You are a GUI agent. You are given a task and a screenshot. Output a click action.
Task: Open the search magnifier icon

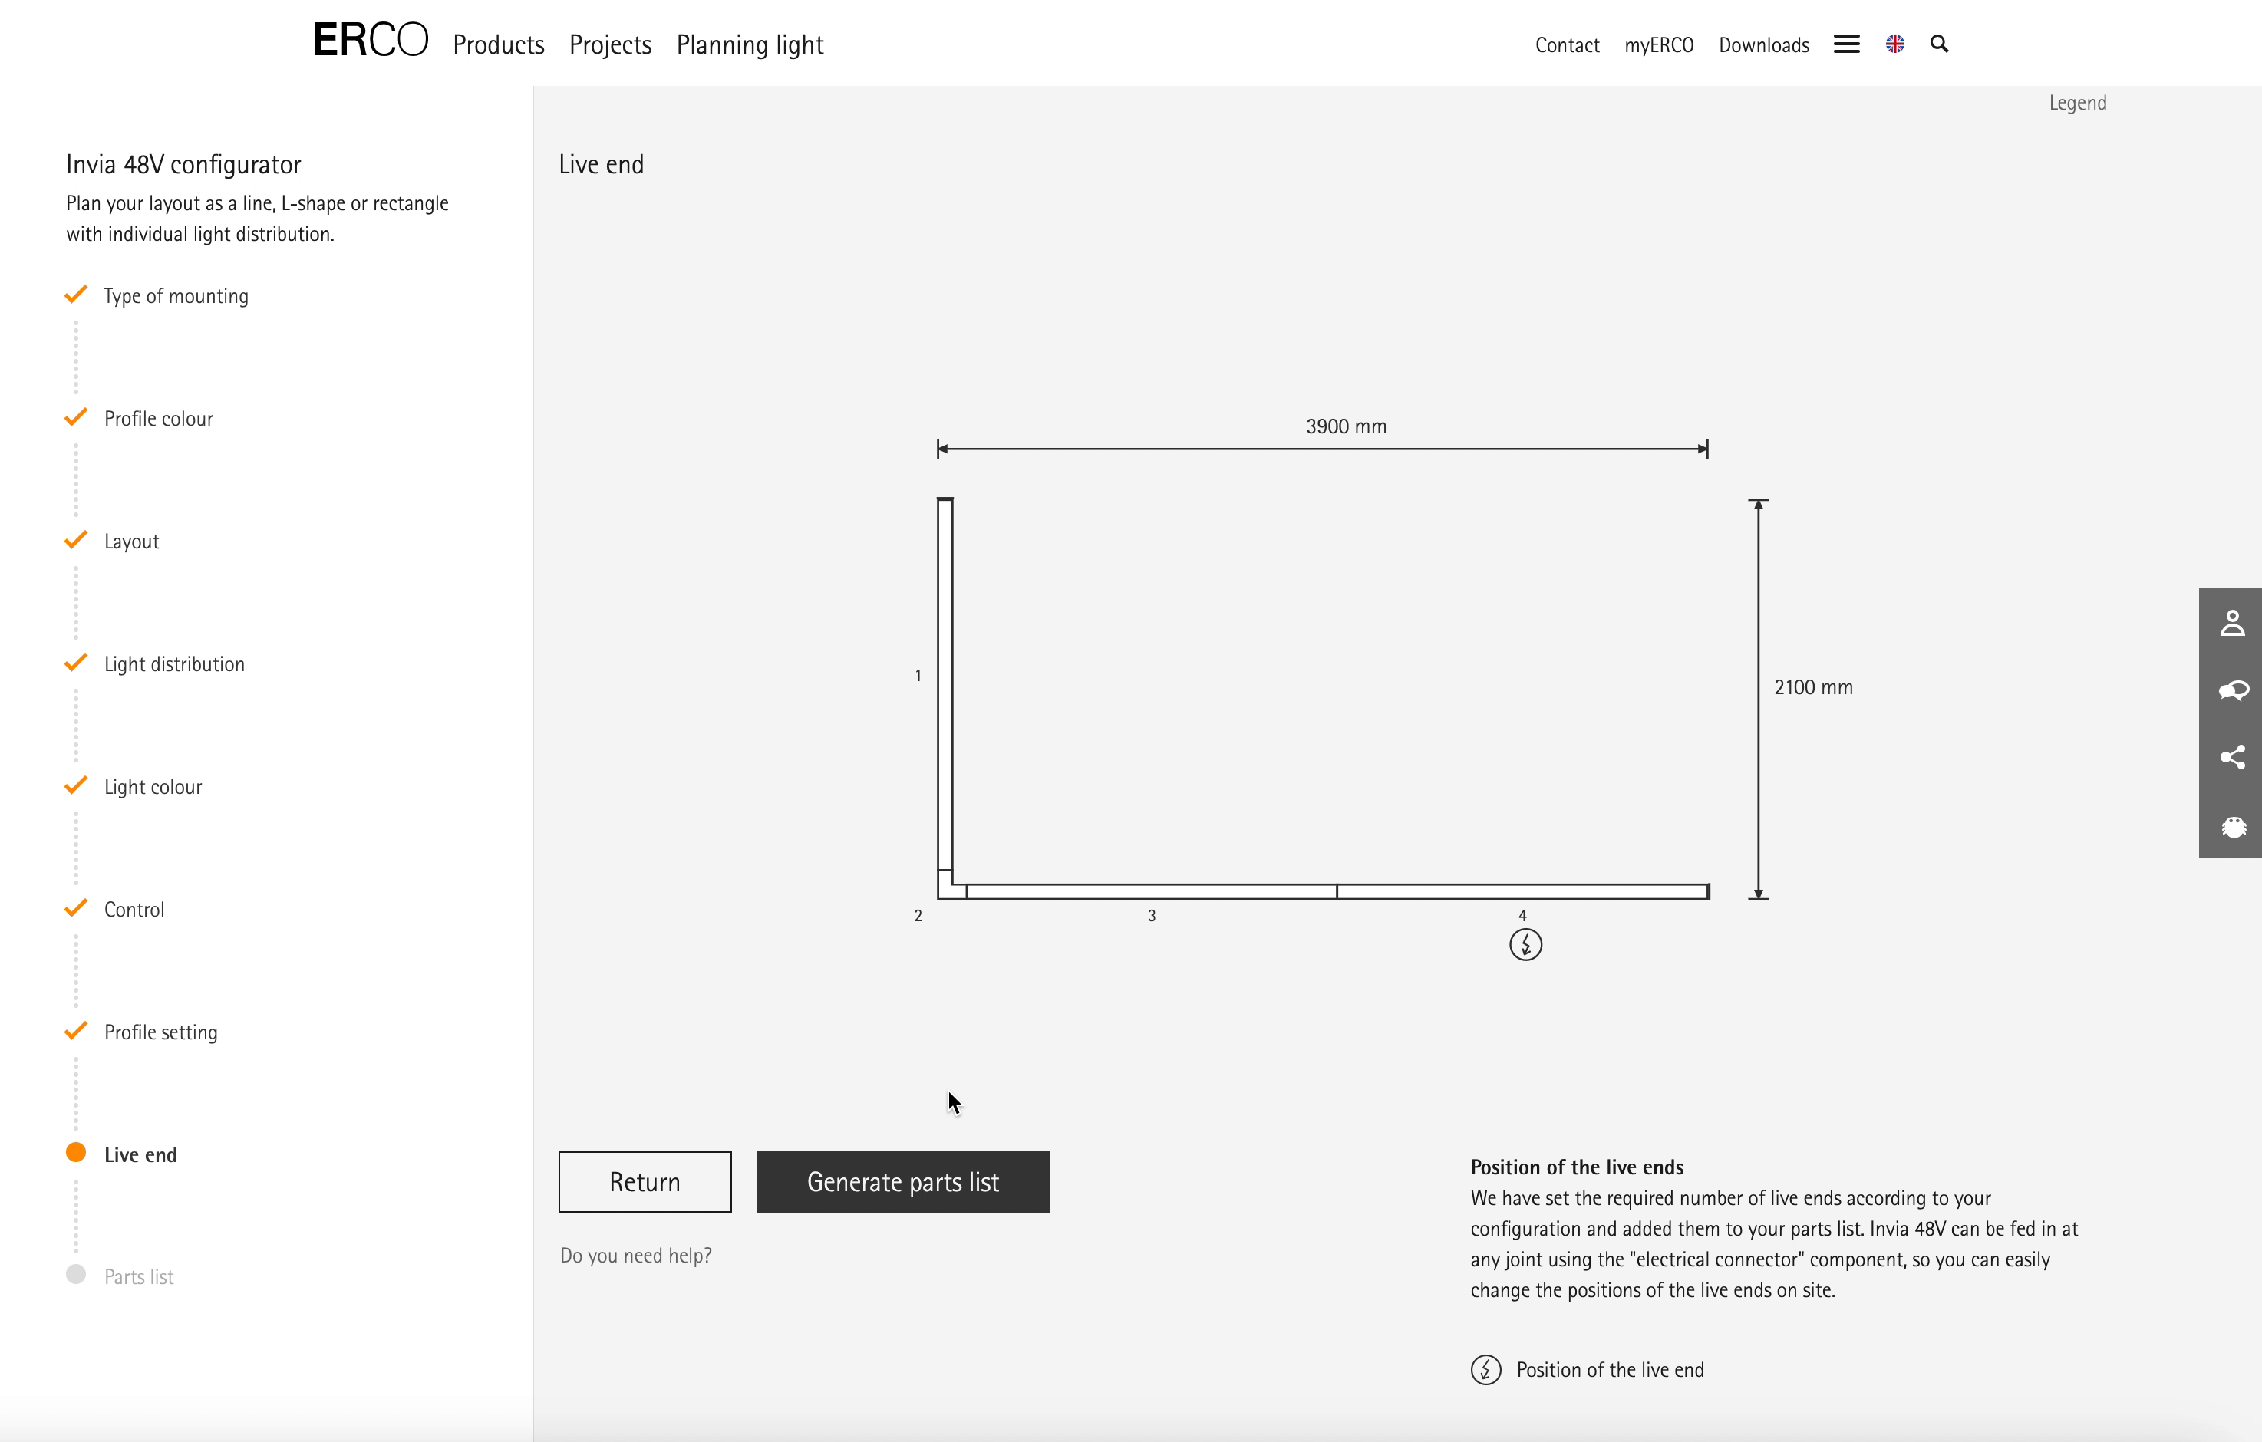tap(1939, 44)
